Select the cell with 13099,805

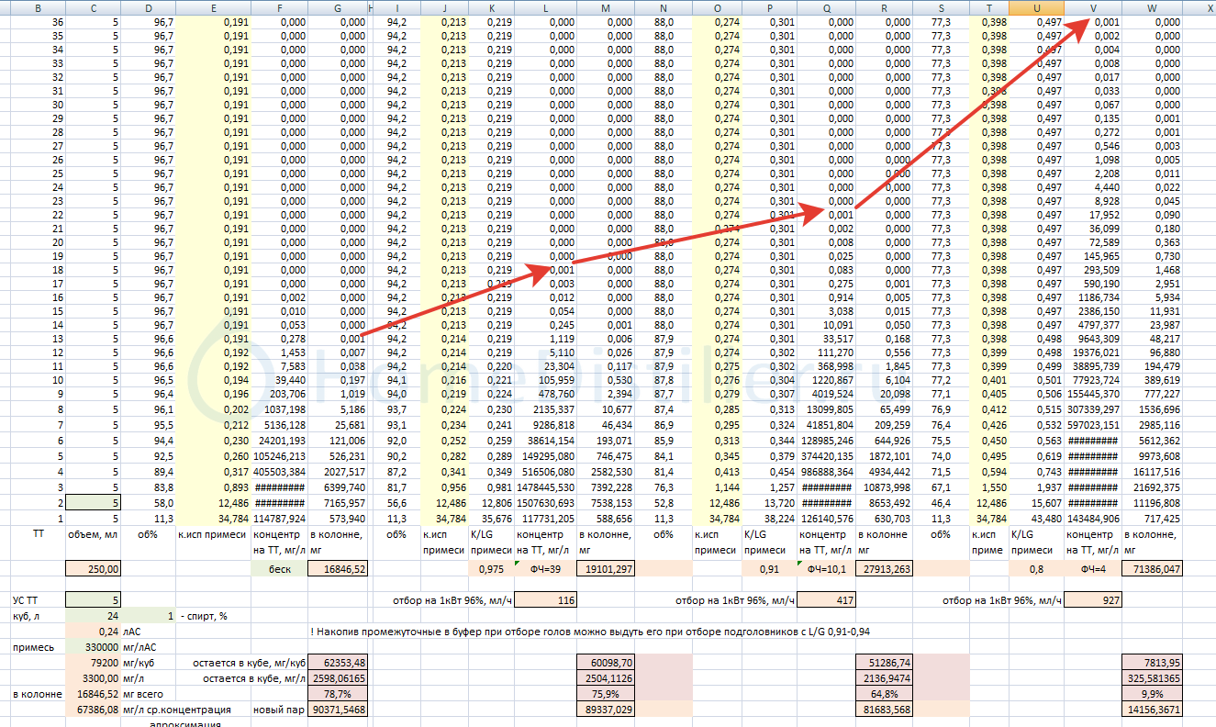click(826, 408)
